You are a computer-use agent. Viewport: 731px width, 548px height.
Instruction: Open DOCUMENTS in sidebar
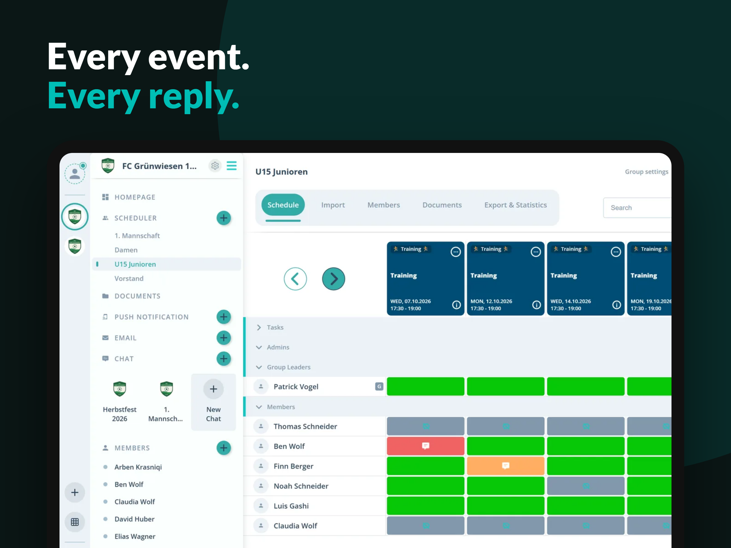click(x=138, y=296)
